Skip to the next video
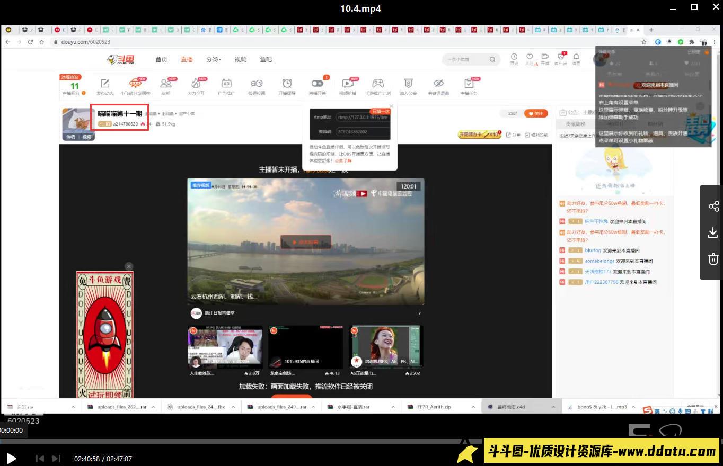The width and height of the screenshot is (723, 466). point(57,459)
